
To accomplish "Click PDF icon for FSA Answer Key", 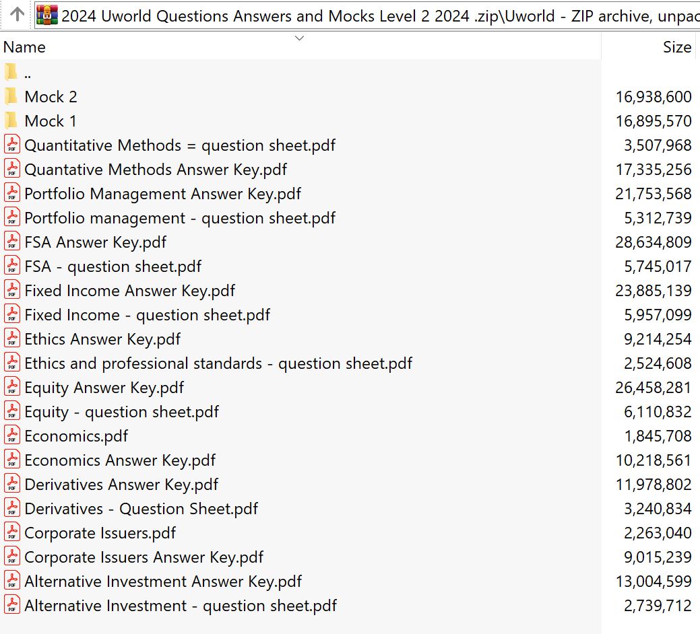I will pyautogui.click(x=12, y=242).
